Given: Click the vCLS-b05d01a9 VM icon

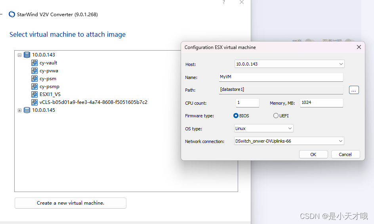Looking at the screenshot, I should point(34,102).
